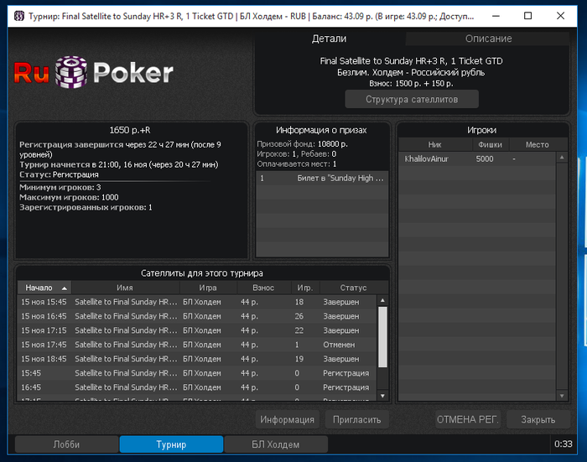Sort satellites by Взнос column header
Image resolution: width=587 pixels, height=462 pixels.
pos(263,288)
